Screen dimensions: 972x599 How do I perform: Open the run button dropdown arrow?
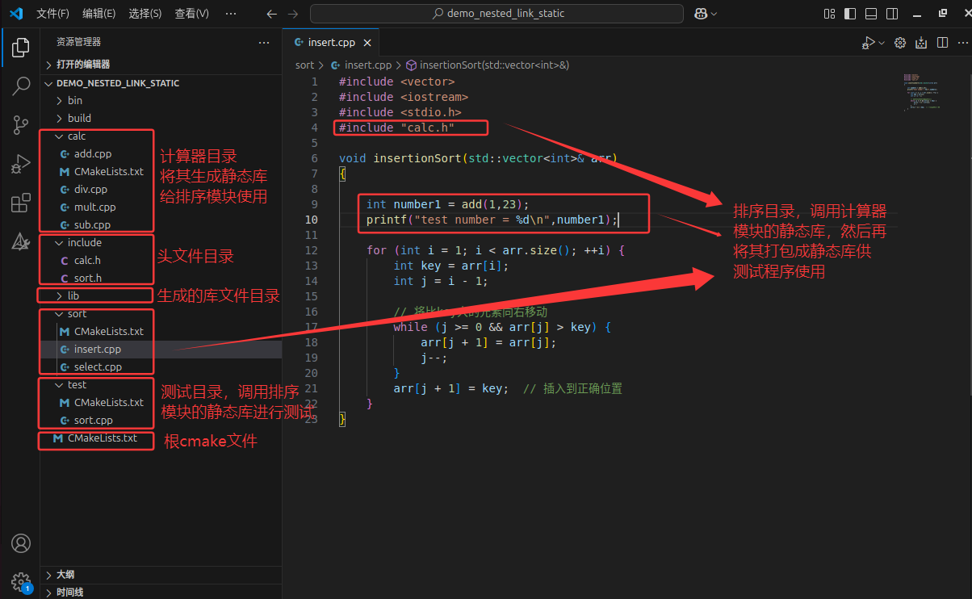[879, 43]
